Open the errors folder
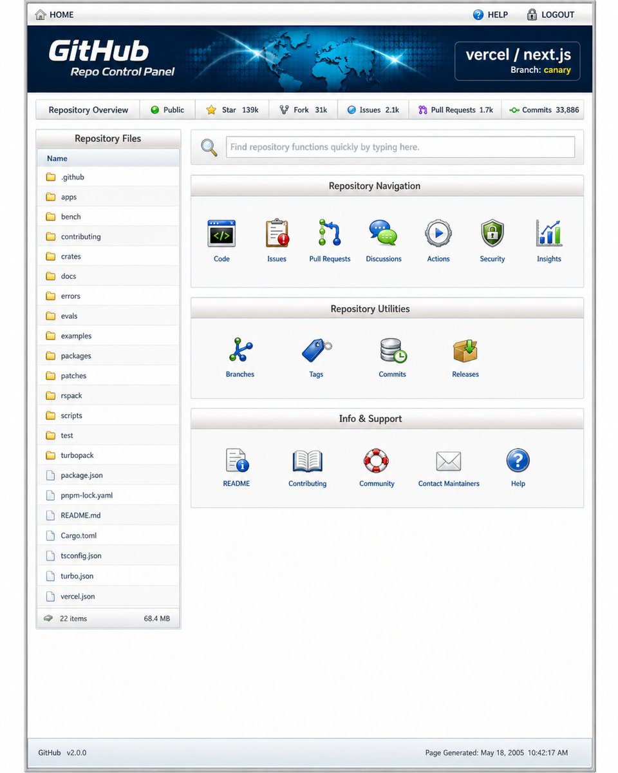 click(x=108, y=296)
